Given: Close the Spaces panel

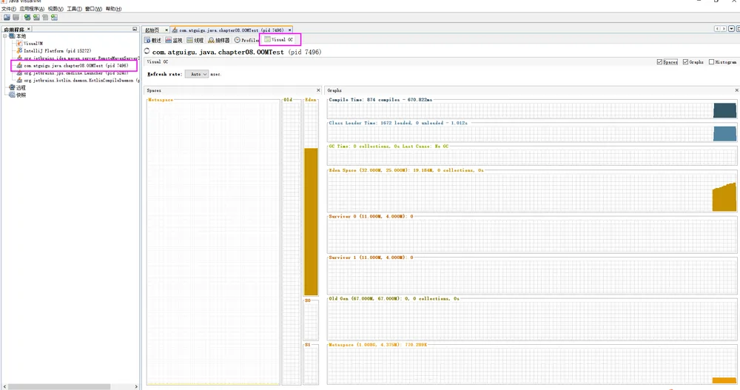Looking at the screenshot, I should (318, 90).
